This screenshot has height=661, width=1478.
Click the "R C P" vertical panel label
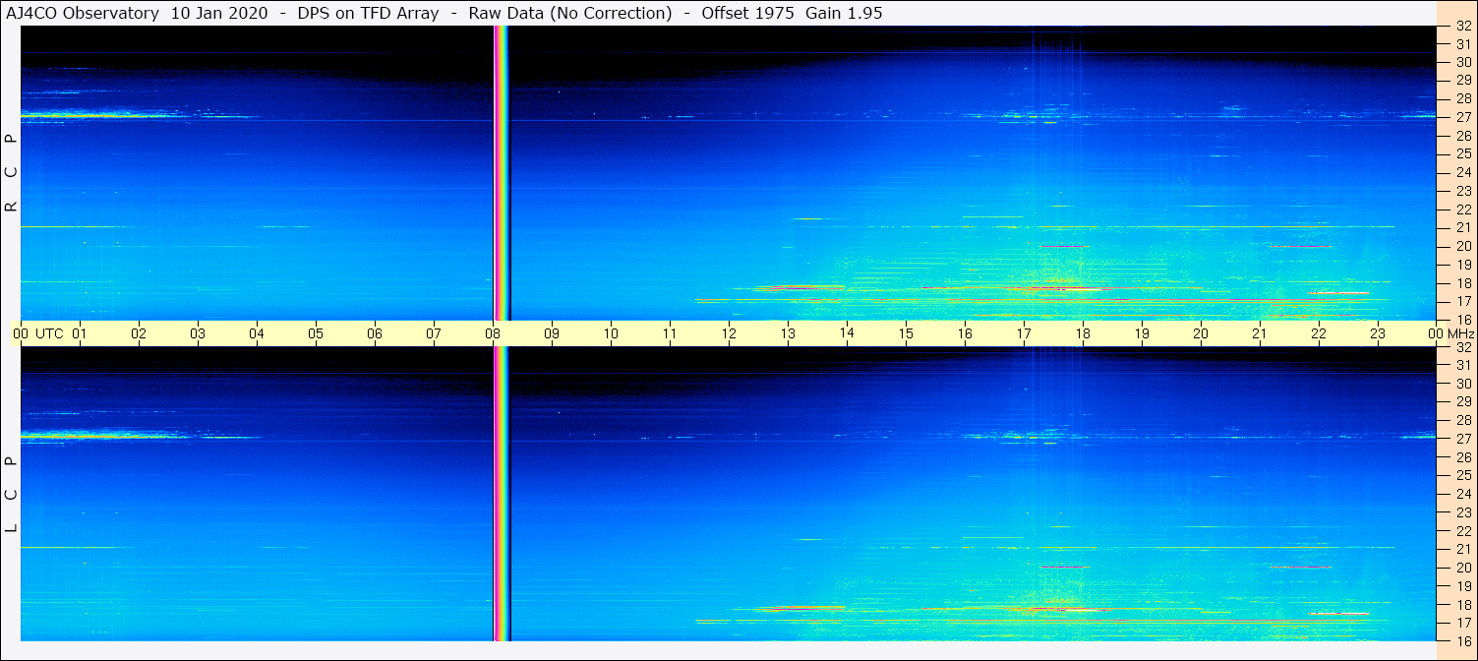[12, 173]
